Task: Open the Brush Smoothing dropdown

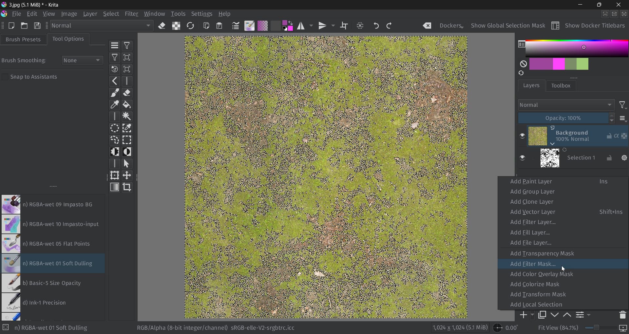Action: [82, 61]
